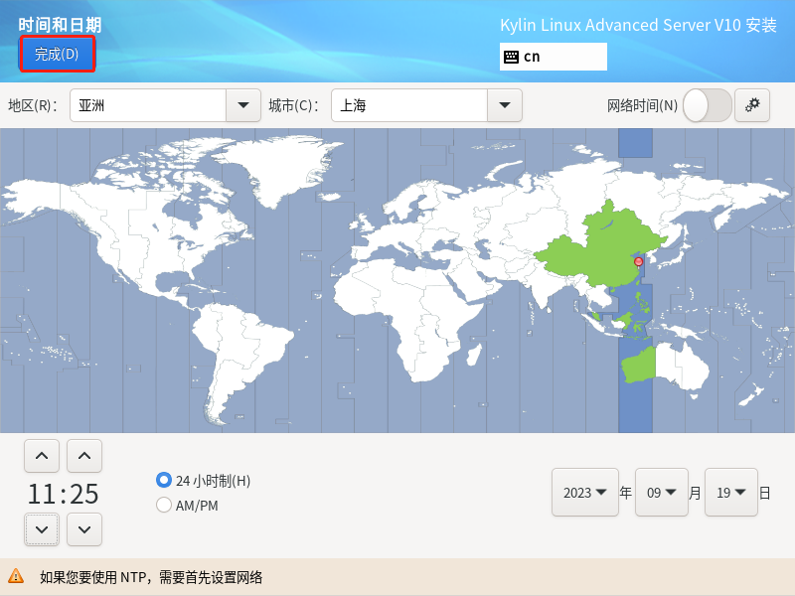Image resolution: width=795 pixels, height=596 pixels.
Task: Open the 2023 year dropdown
Action: coord(585,493)
